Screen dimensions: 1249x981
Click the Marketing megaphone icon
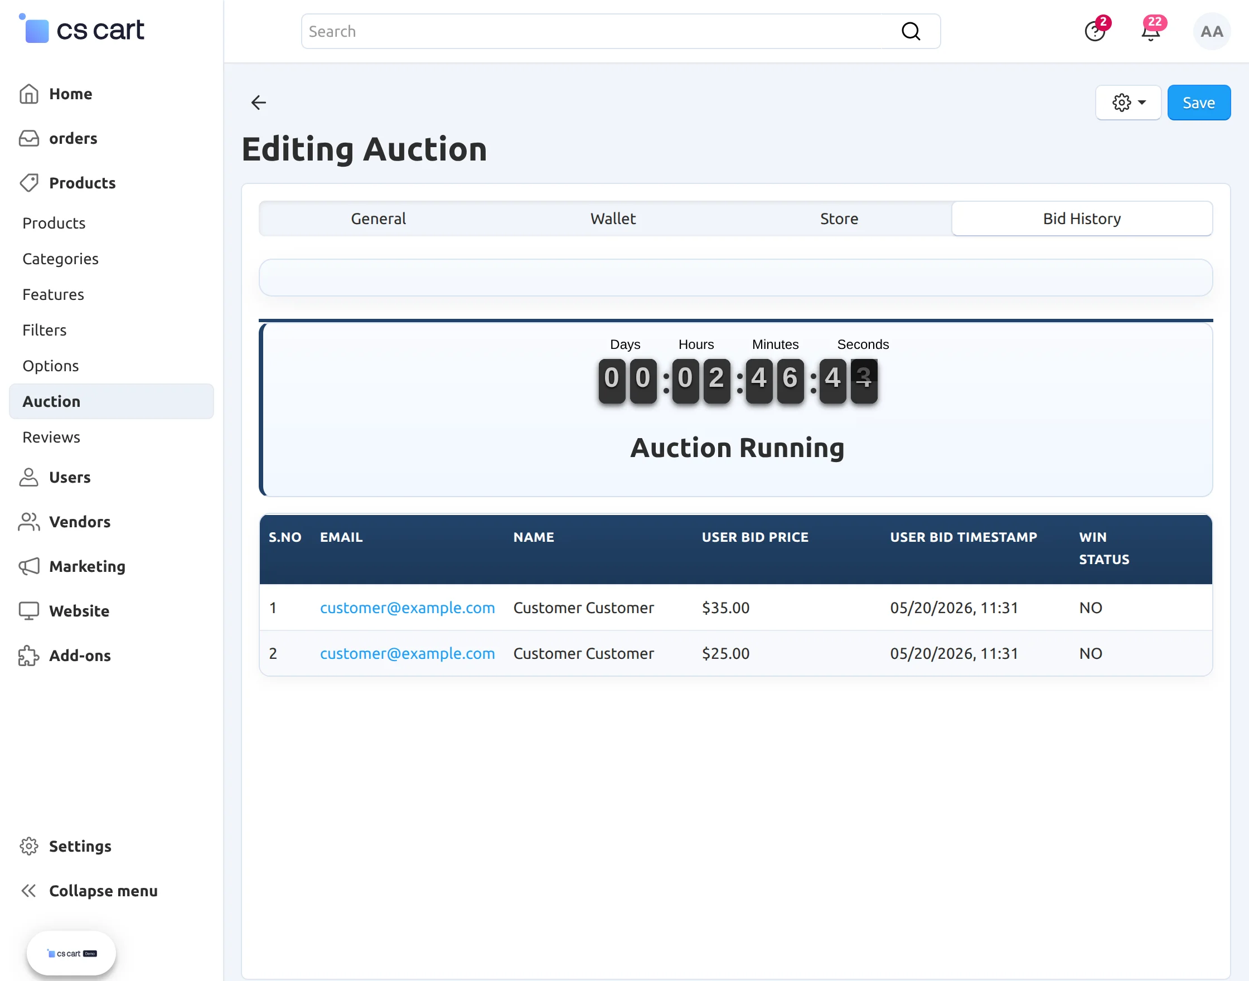(29, 566)
